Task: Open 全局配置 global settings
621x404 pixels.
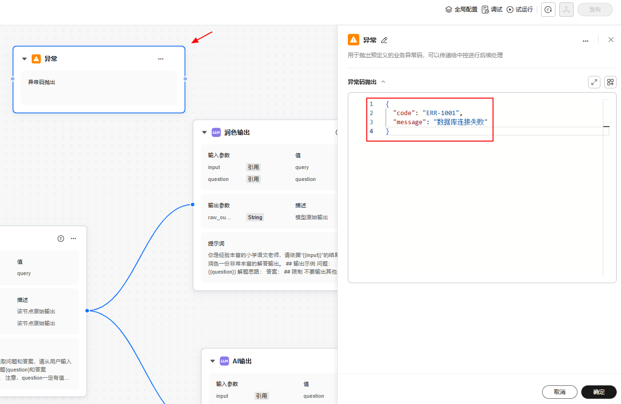Action: (461, 10)
